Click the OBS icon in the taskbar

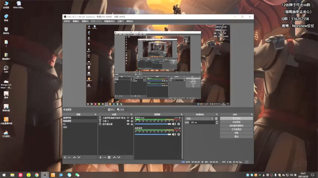(x=45, y=175)
